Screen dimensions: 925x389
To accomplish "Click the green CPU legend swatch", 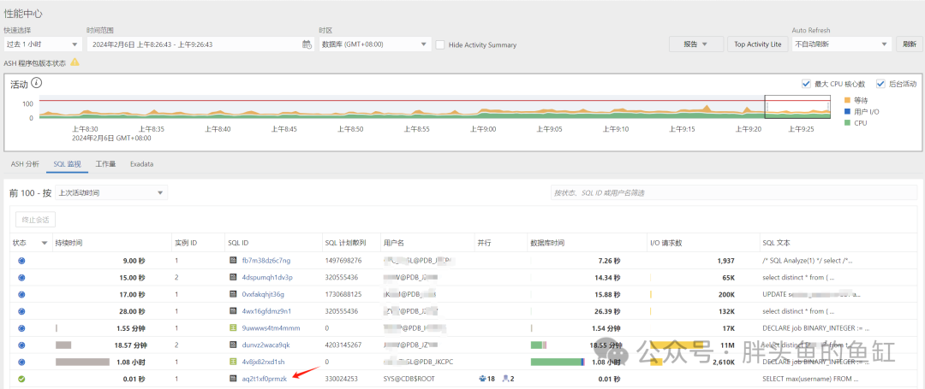I will (x=848, y=123).
